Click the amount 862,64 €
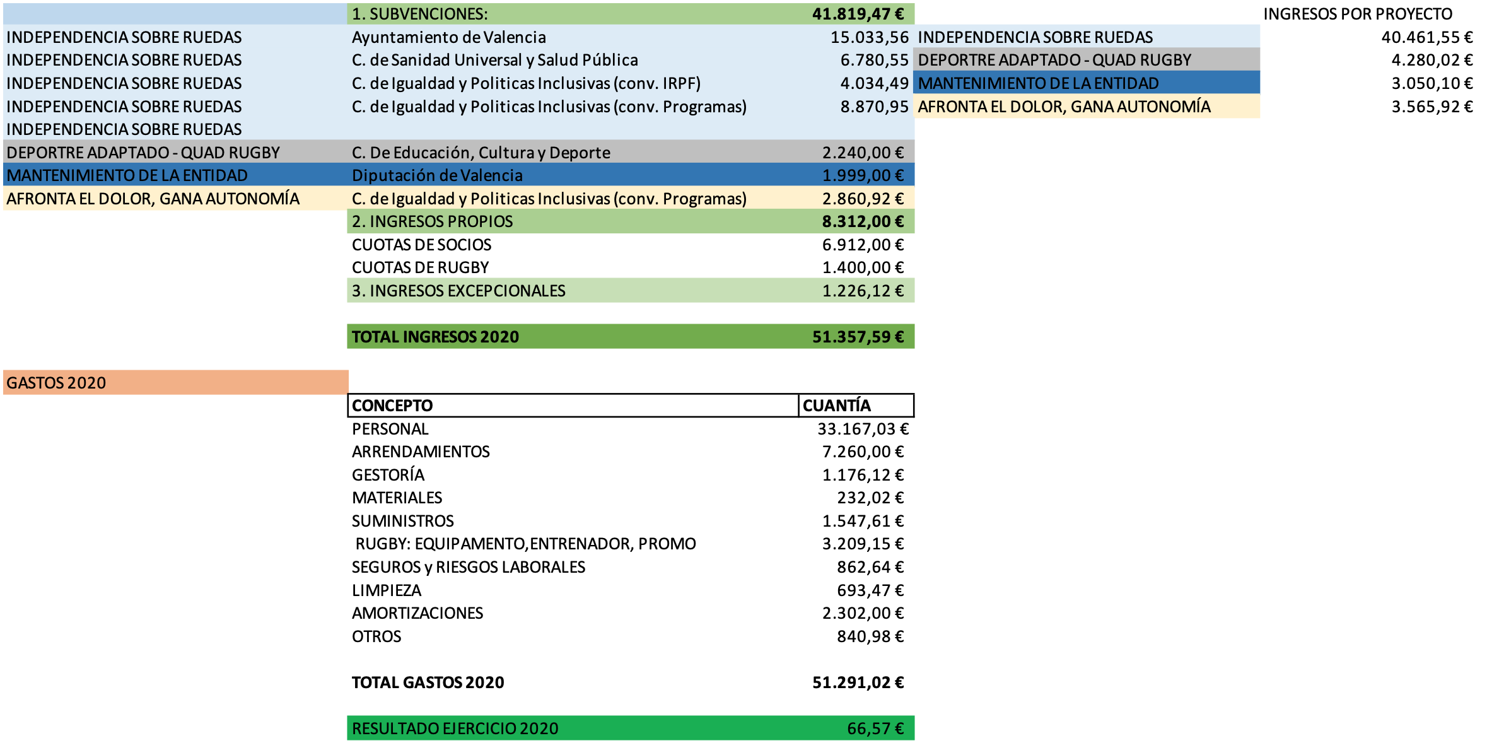The image size is (1487, 743). click(870, 567)
